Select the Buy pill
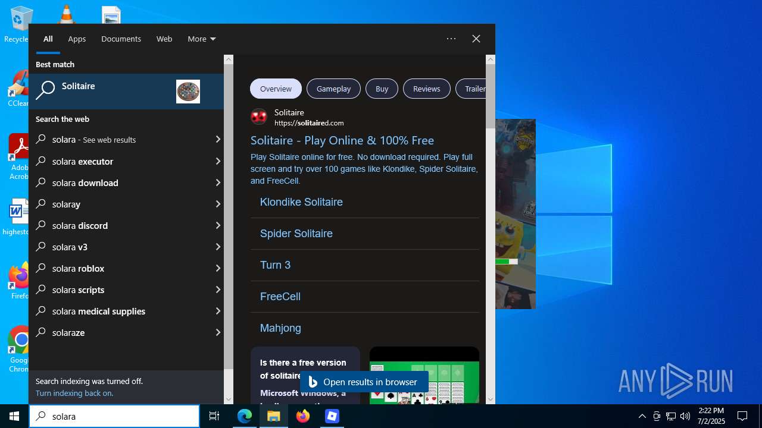762x428 pixels. (382, 89)
